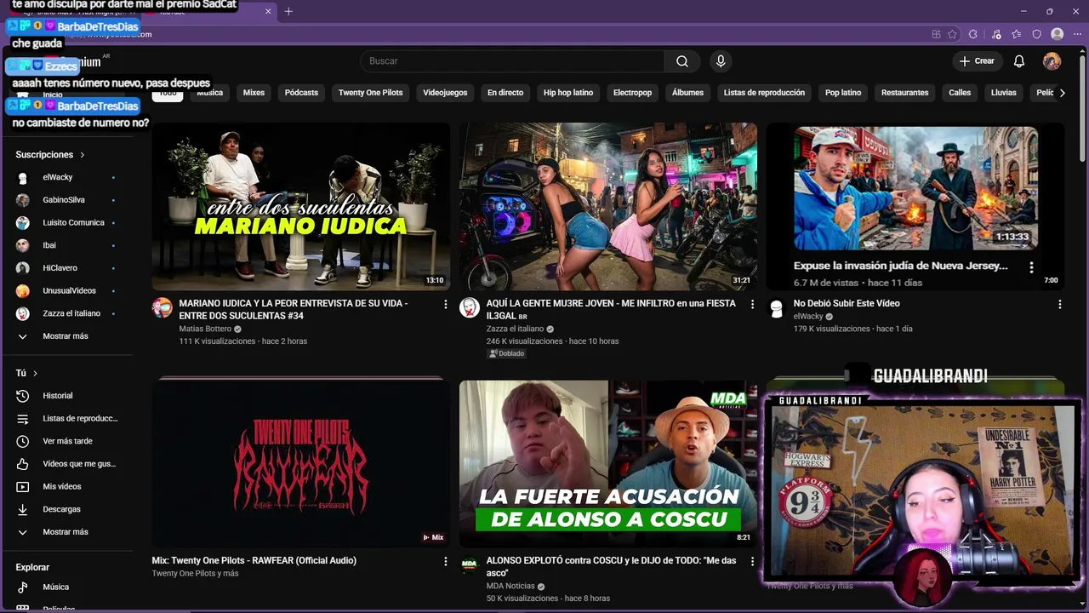Open the YouTube account avatar menu
This screenshot has width=1089, height=613.
pyautogui.click(x=1052, y=61)
